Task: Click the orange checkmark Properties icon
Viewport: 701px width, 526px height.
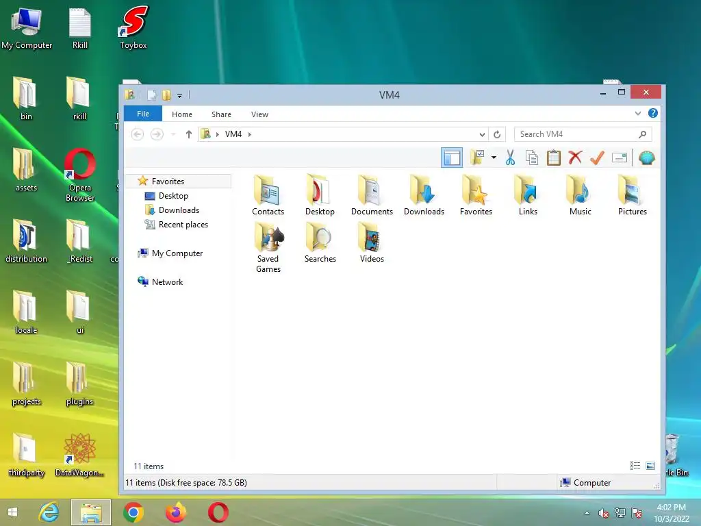Action: 597,158
